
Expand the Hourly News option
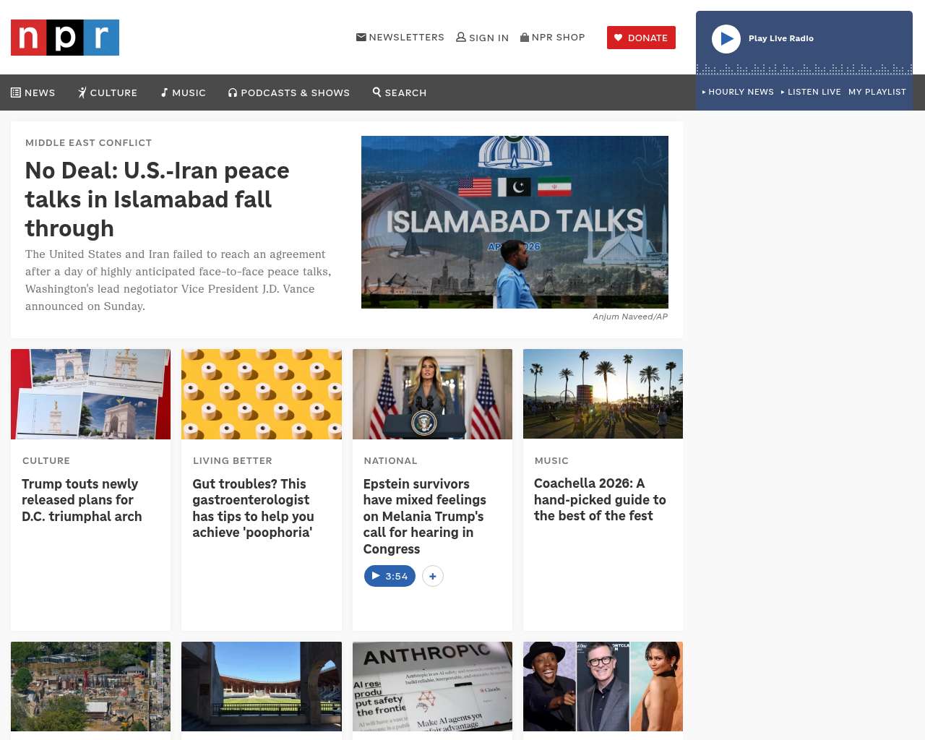tap(738, 92)
